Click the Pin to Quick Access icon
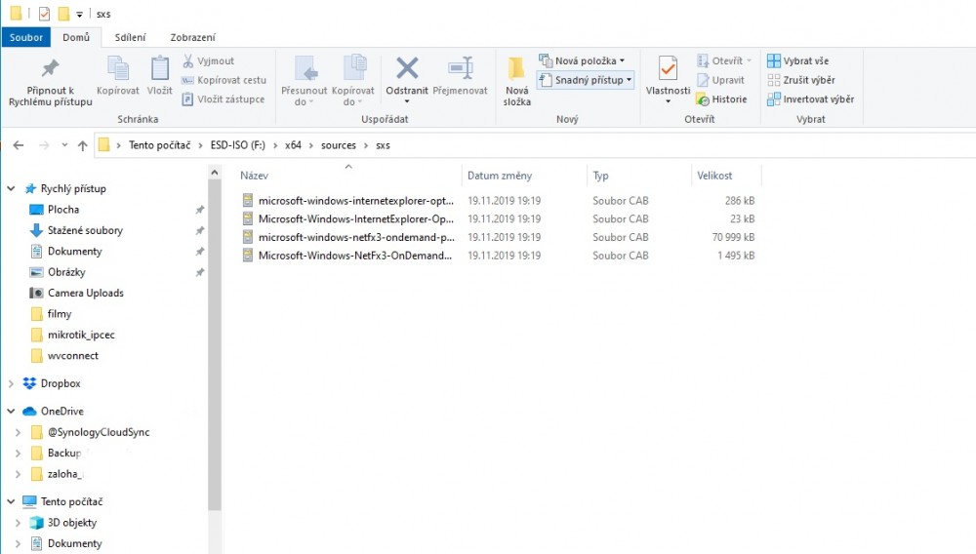 point(50,68)
